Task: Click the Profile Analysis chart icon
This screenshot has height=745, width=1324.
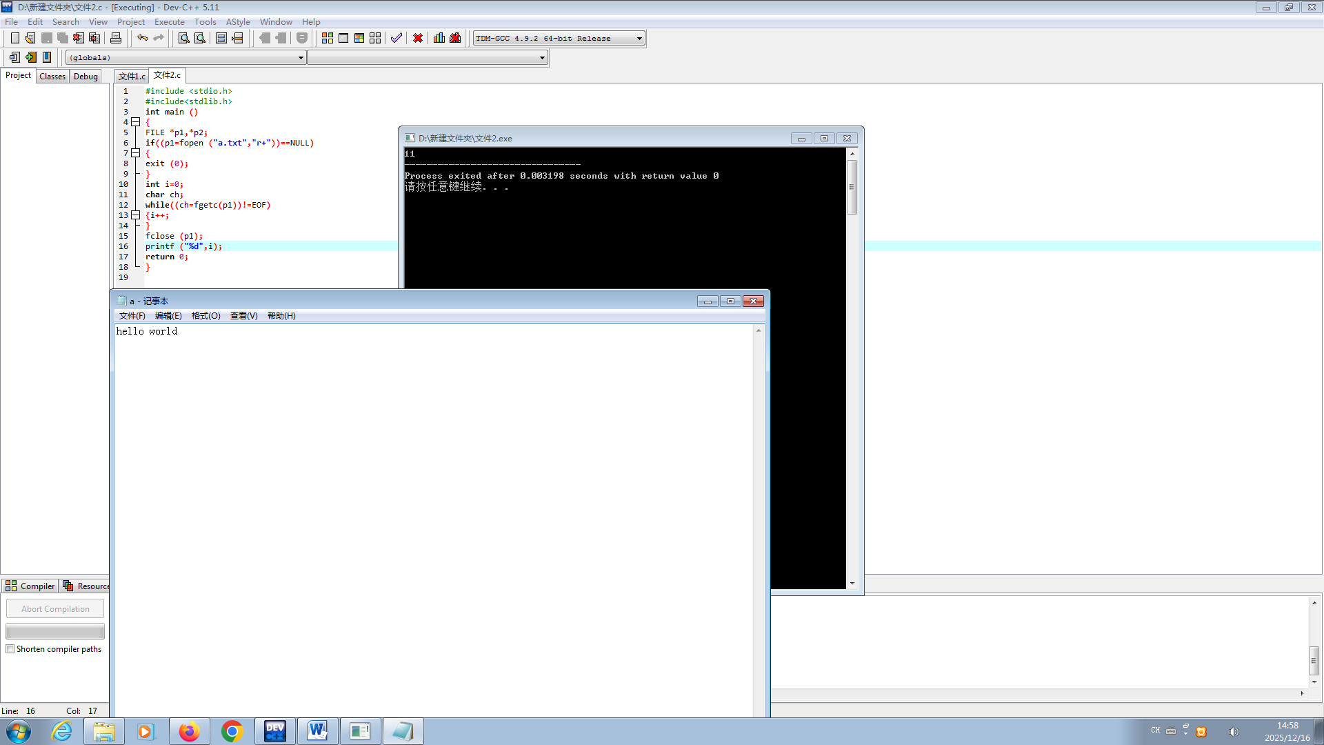Action: tap(439, 39)
